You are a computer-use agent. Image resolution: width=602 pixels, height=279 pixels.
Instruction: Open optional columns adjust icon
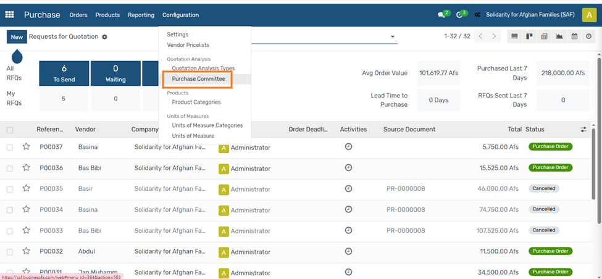coord(583,130)
